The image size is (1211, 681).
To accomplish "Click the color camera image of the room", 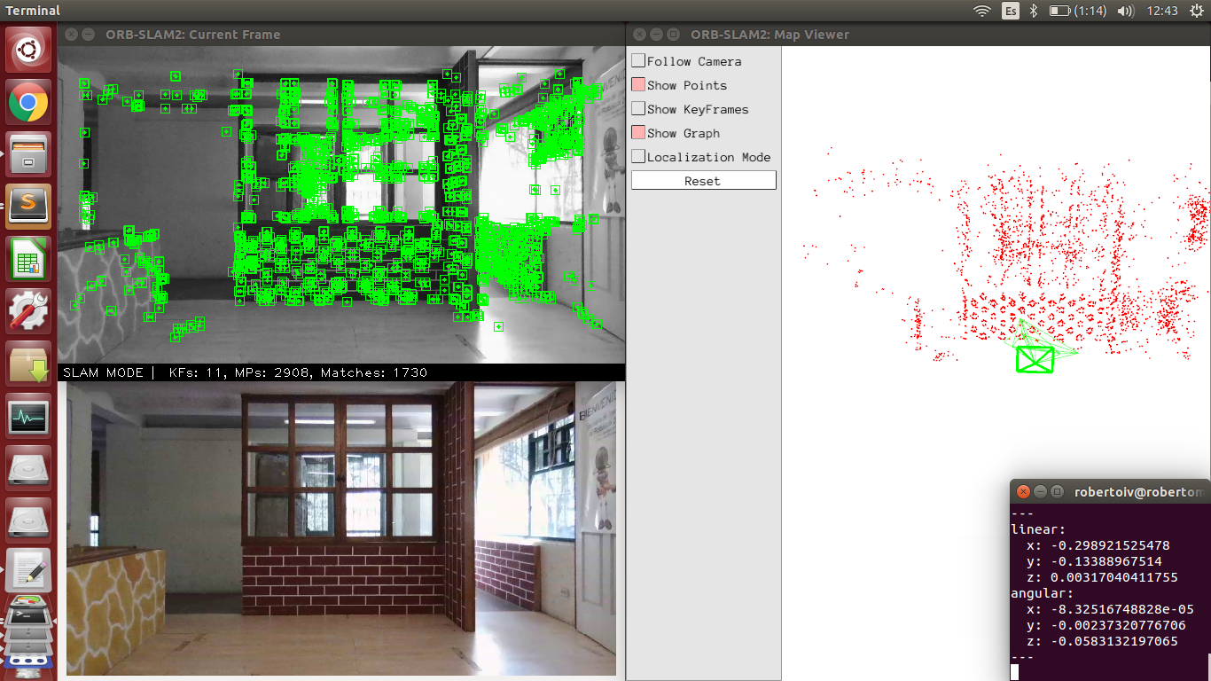I will point(341,529).
